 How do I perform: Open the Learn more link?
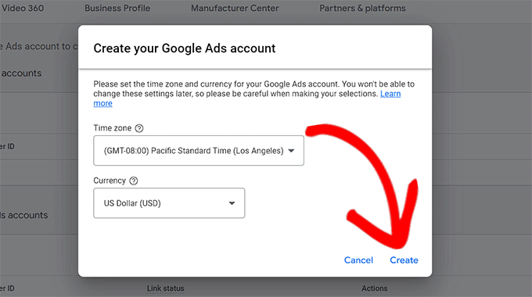click(390, 94)
